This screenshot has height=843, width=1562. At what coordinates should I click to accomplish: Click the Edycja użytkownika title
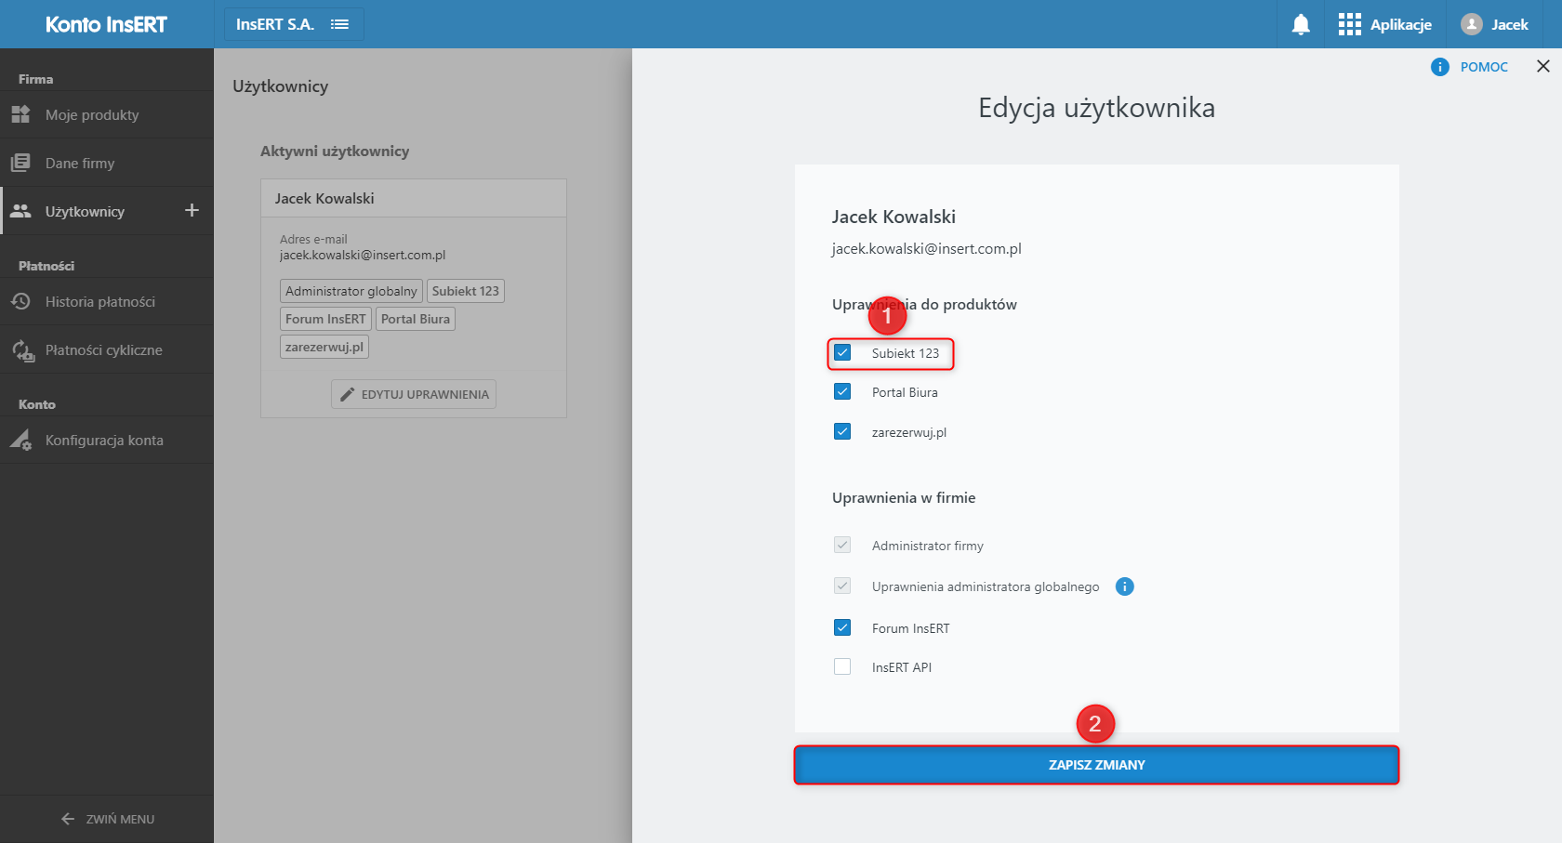[1096, 108]
